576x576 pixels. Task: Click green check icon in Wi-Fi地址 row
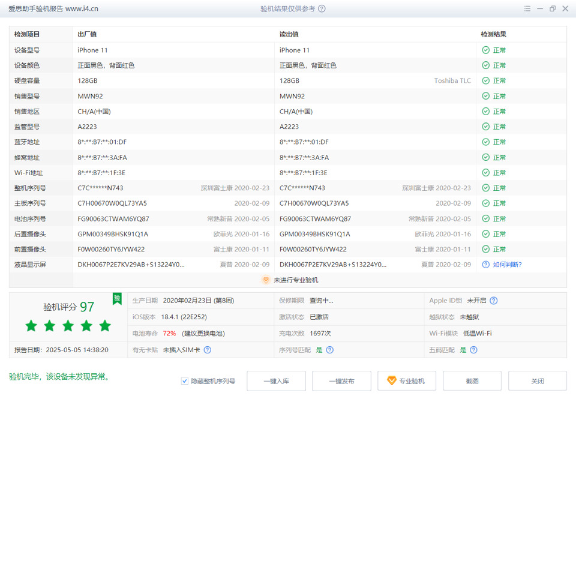tap(485, 173)
